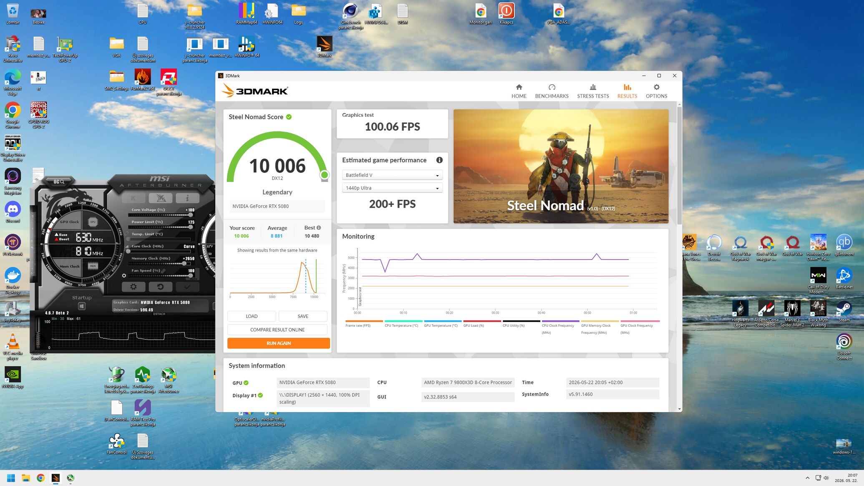Click Afterburner Kombustor K button

coord(134,198)
